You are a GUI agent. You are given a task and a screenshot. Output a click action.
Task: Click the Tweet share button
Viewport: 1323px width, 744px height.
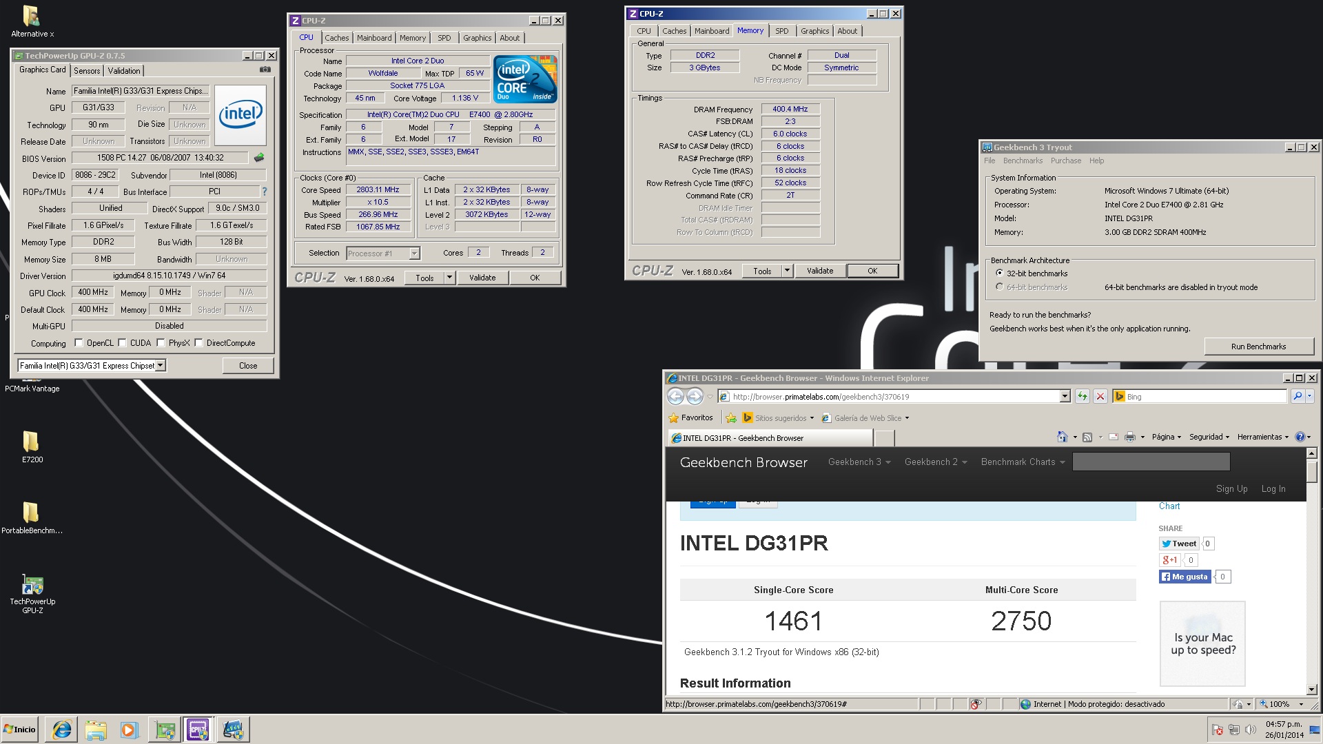coord(1179,544)
